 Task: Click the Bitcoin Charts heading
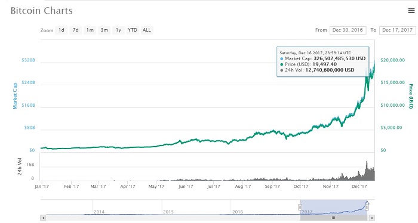(42, 11)
